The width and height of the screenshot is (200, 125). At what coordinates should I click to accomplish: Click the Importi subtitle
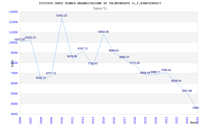pos(100,8)
